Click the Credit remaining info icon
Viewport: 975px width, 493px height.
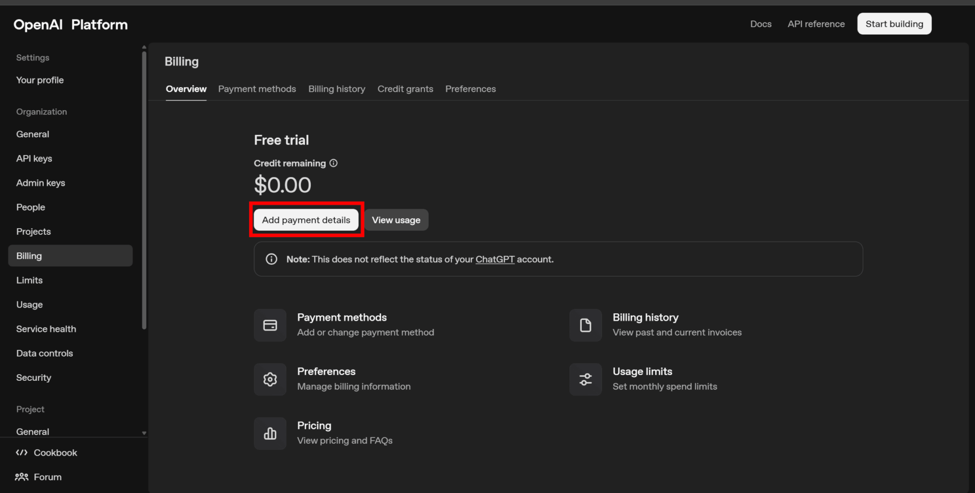[334, 163]
